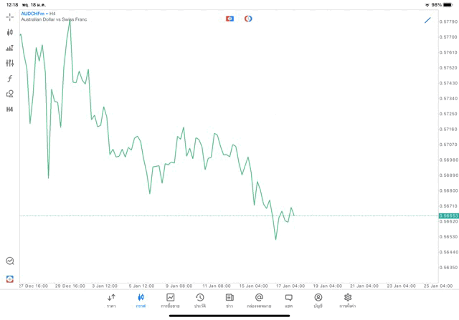Open the indicators list icon
Viewport: 459px width, 320px height.
pyautogui.click(x=9, y=48)
